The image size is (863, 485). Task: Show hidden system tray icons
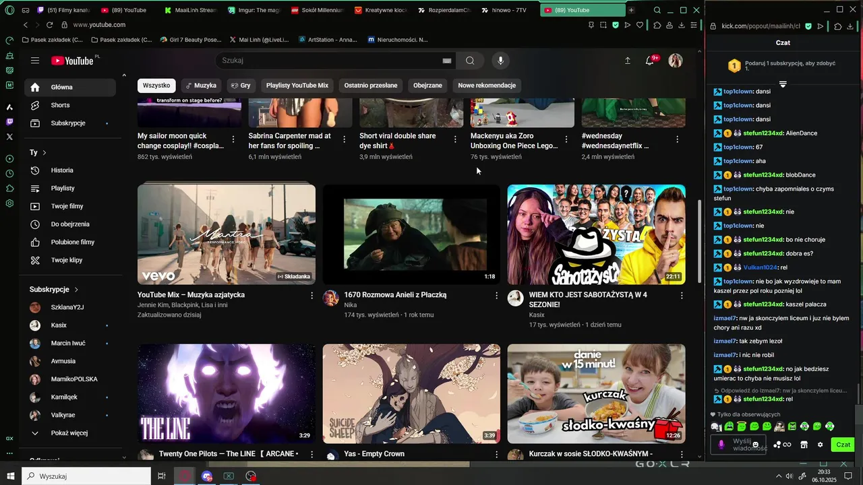point(779,476)
